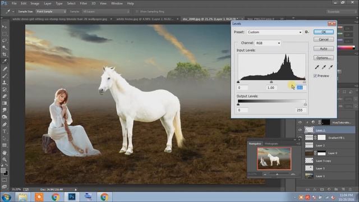
Task: Select the Dodge tool
Action: pyautogui.click(x=4, y=117)
